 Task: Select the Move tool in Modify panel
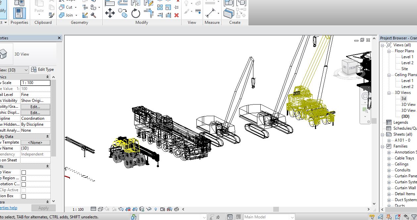(110, 13)
